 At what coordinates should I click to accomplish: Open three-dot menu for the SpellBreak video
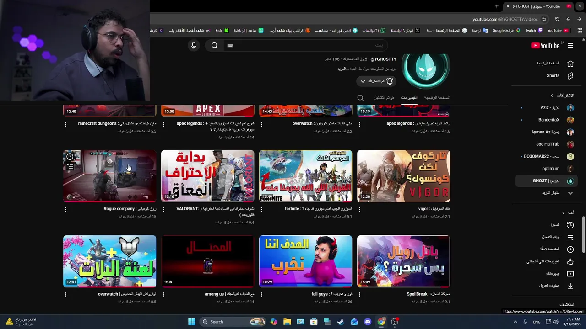[x=359, y=295]
